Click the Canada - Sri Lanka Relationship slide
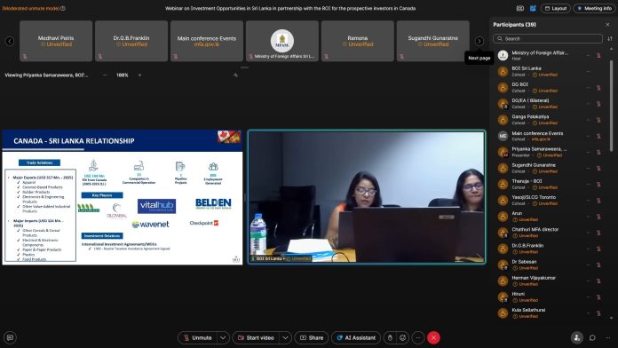 tap(123, 197)
